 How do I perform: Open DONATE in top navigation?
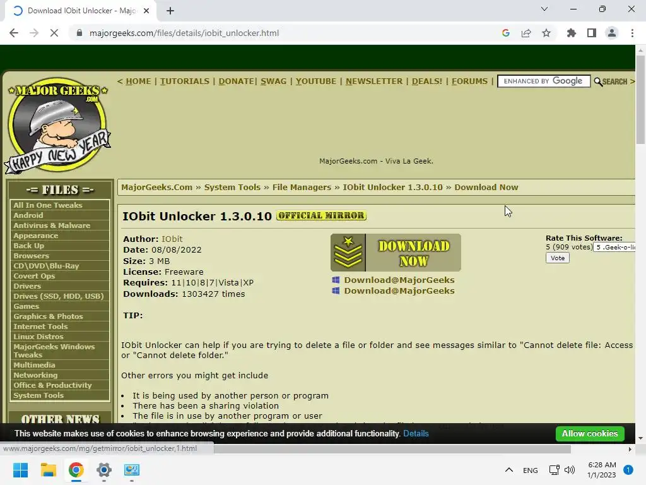[x=236, y=81]
